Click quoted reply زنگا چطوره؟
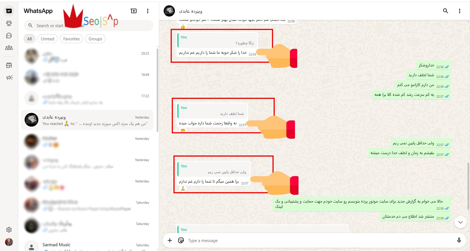 (x=217, y=40)
